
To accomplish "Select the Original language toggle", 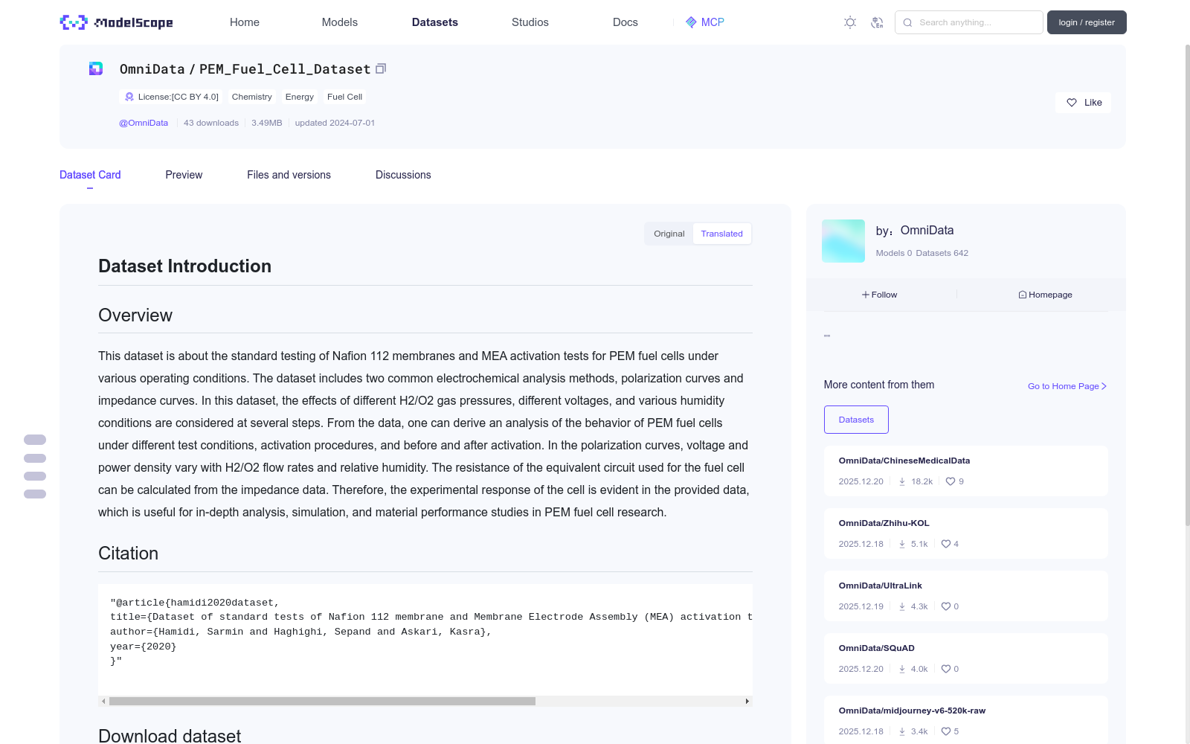I will tap(669, 234).
